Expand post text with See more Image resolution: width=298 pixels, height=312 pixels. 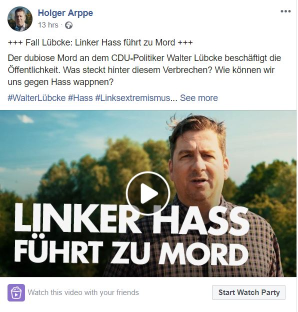(x=198, y=98)
